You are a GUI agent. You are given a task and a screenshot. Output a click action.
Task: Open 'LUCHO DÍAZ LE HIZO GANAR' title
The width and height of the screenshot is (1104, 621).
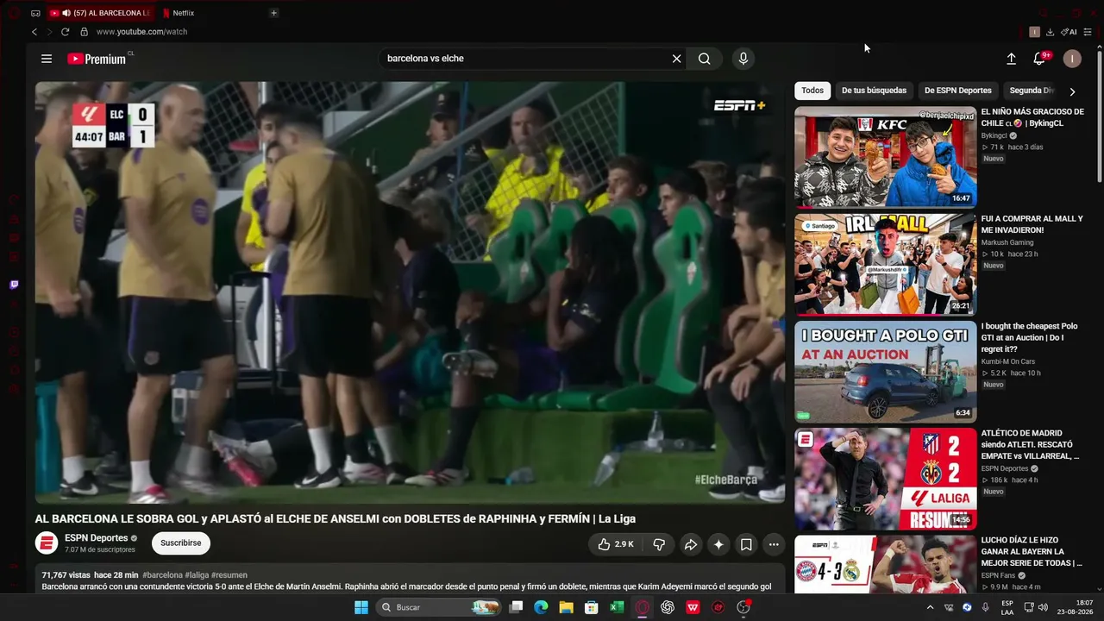click(x=1031, y=552)
